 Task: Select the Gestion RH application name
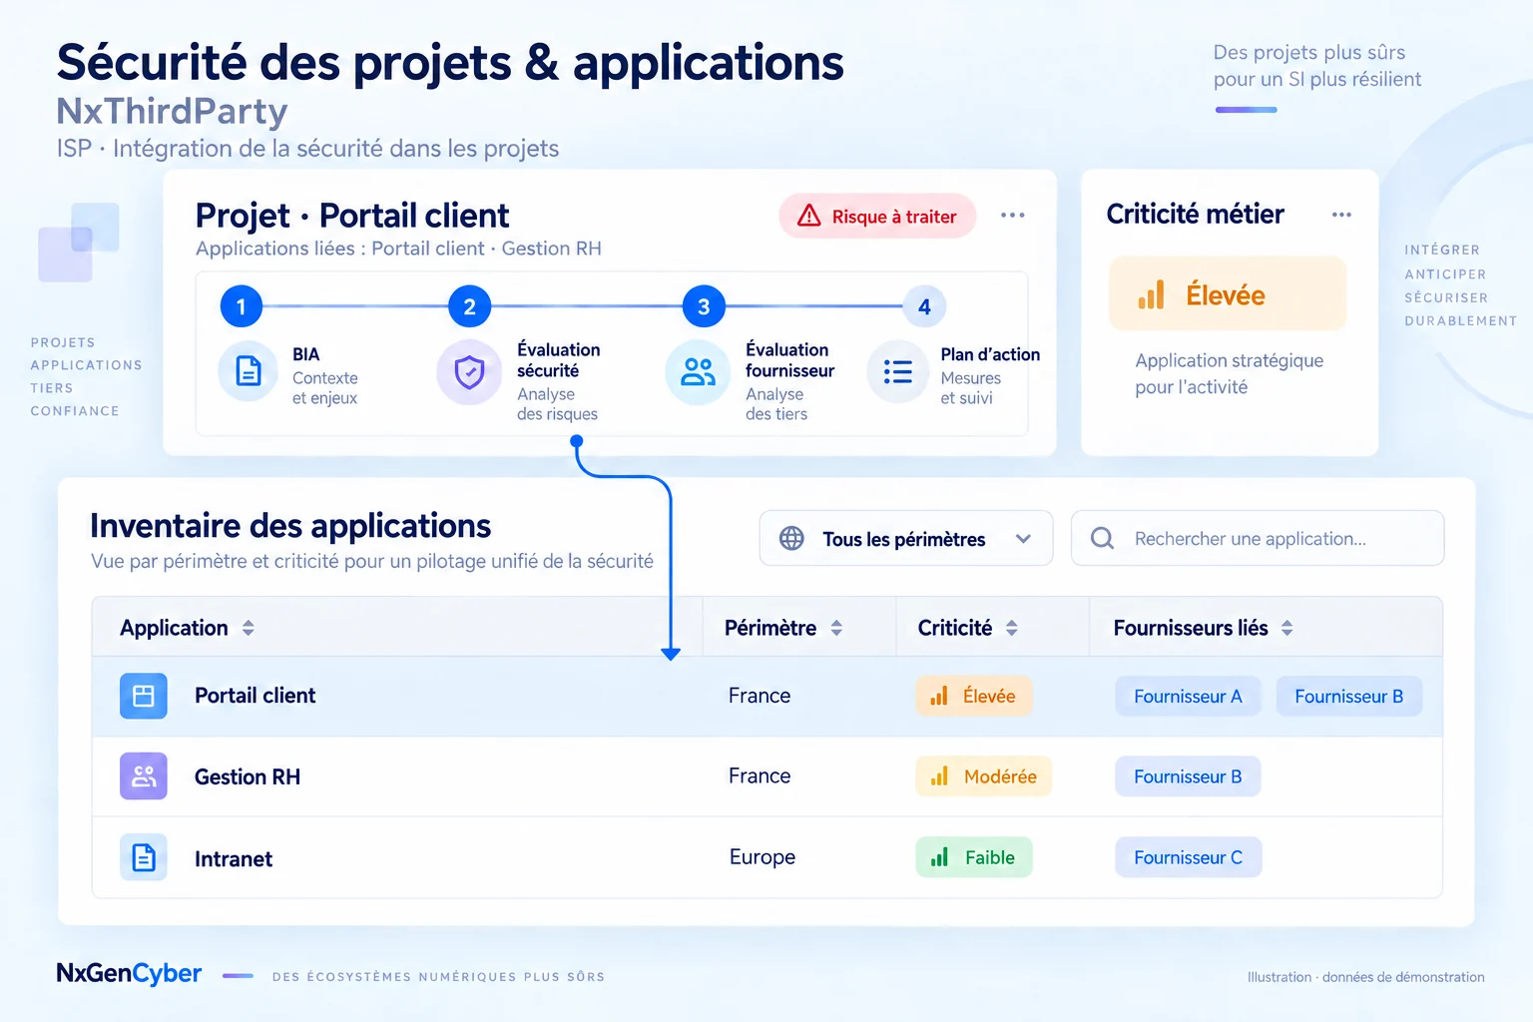pyautogui.click(x=248, y=776)
